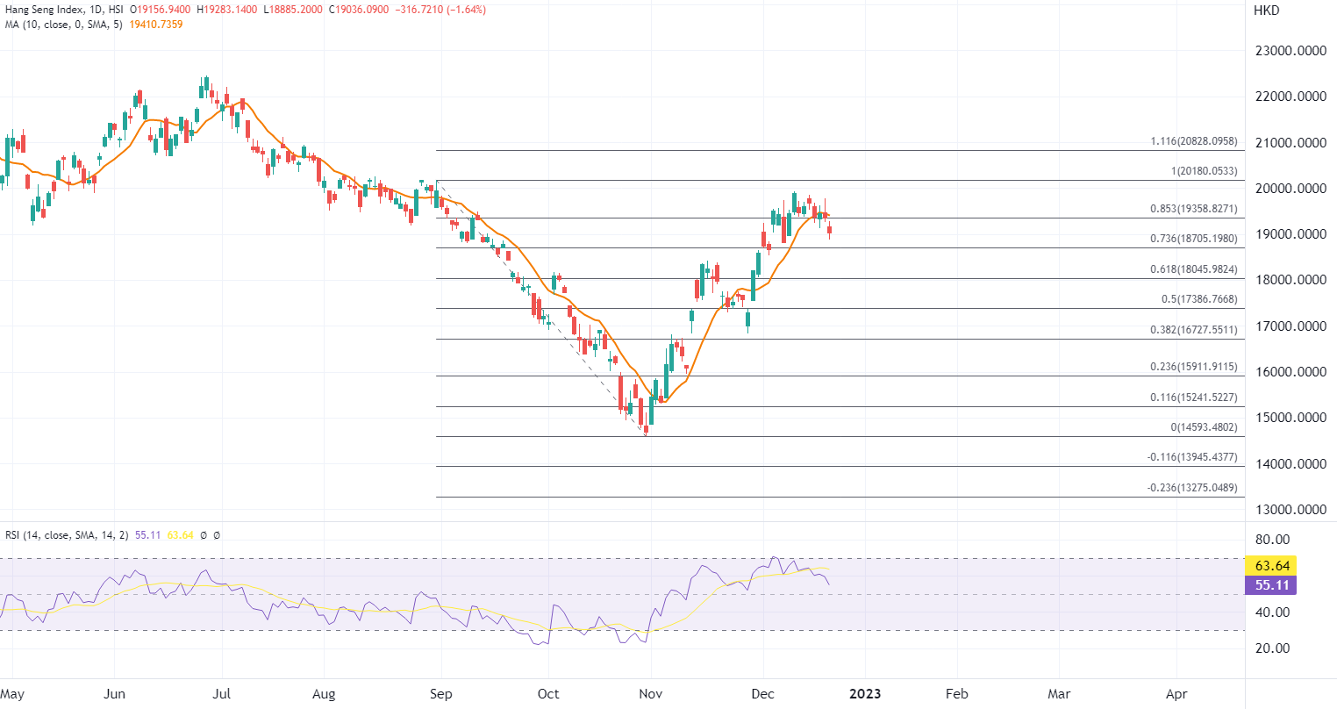Click the orange MA value 19410.7359
This screenshot has height=709, width=1337.
click(x=156, y=25)
